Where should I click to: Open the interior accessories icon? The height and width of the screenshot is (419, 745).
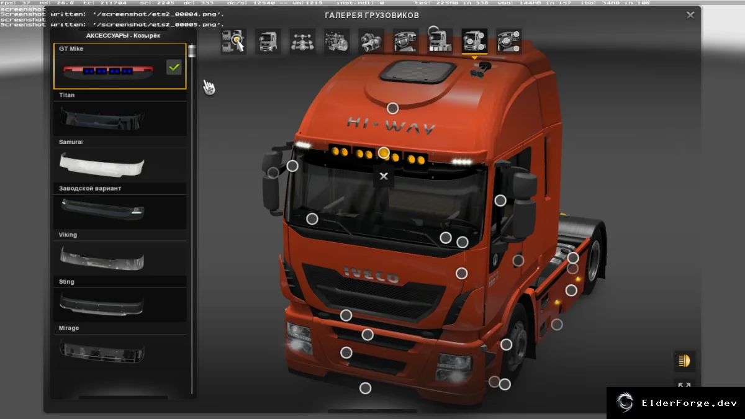click(x=509, y=42)
